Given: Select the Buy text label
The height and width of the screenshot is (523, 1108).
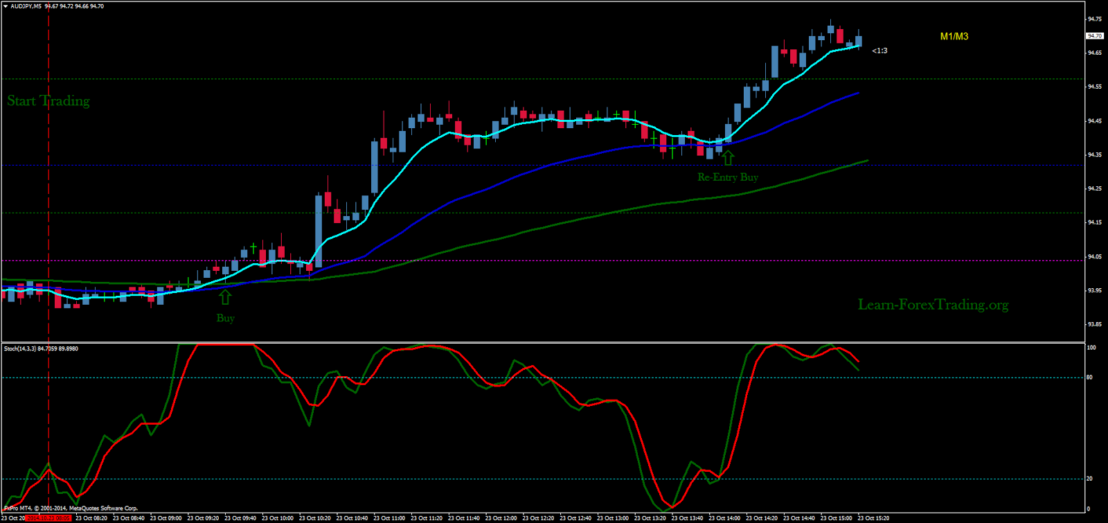Looking at the screenshot, I should click(226, 318).
